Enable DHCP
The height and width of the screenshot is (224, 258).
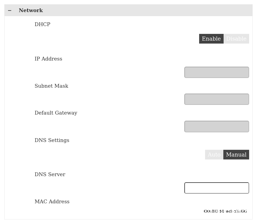click(x=211, y=39)
